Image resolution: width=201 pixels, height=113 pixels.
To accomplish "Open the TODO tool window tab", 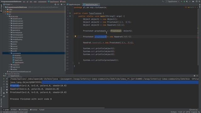I will coord(14,110).
